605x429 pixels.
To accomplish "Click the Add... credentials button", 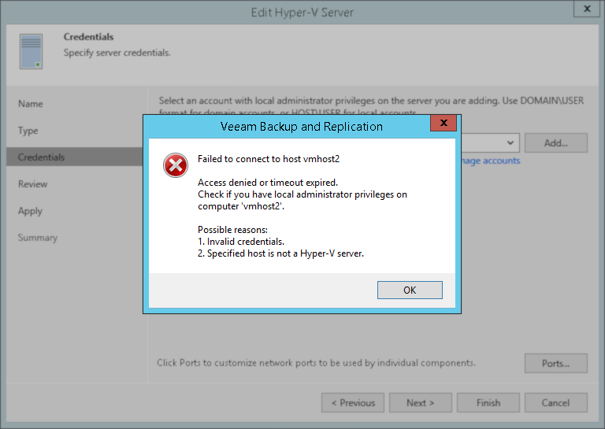I will (x=555, y=143).
